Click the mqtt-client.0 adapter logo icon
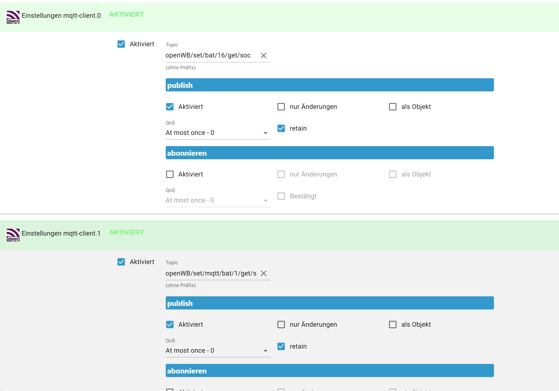Image resolution: width=559 pixels, height=391 pixels. tap(13, 17)
